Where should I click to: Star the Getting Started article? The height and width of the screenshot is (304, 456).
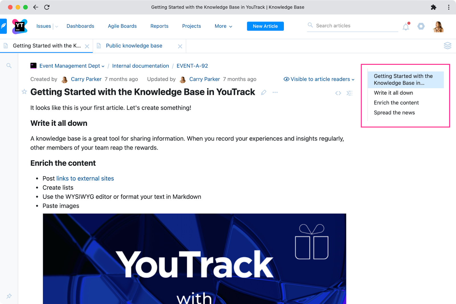pyautogui.click(x=25, y=92)
